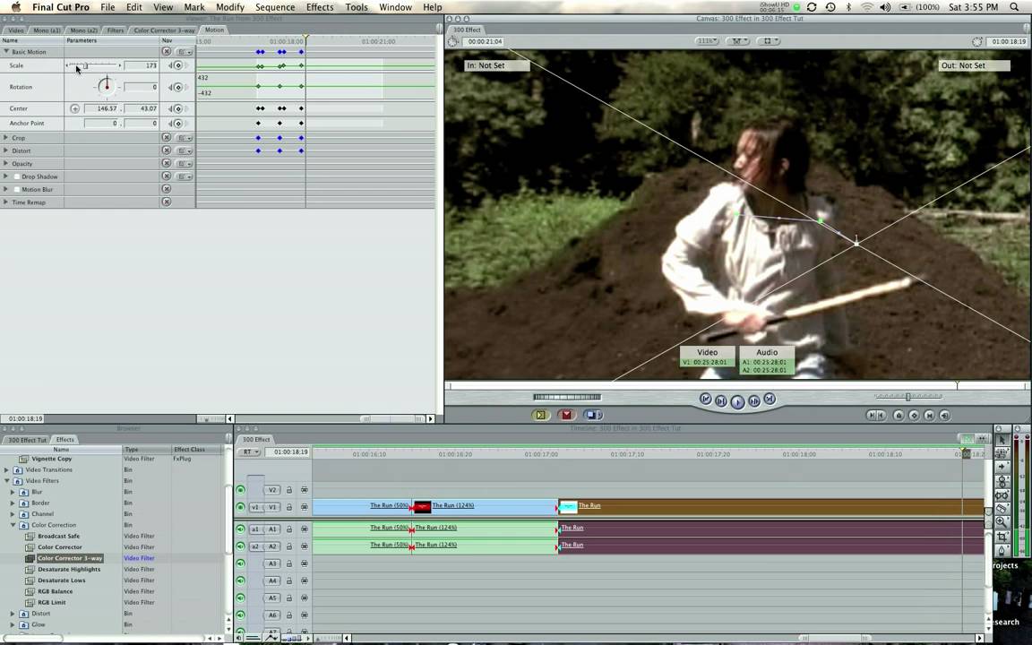Mute the A2 audio track

click(240, 546)
